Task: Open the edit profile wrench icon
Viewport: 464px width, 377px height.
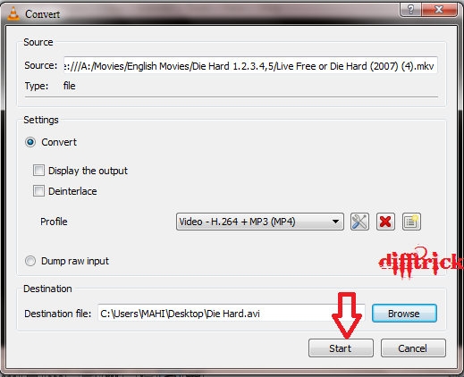Action: click(359, 222)
